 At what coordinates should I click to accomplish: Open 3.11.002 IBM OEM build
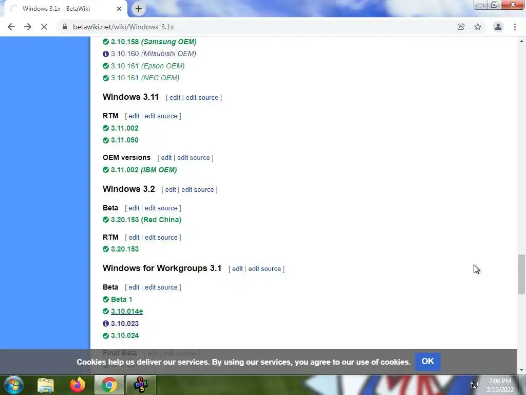point(144,170)
